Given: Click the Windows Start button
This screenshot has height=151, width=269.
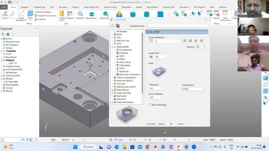Looking at the screenshot, I should click(75, 147).
